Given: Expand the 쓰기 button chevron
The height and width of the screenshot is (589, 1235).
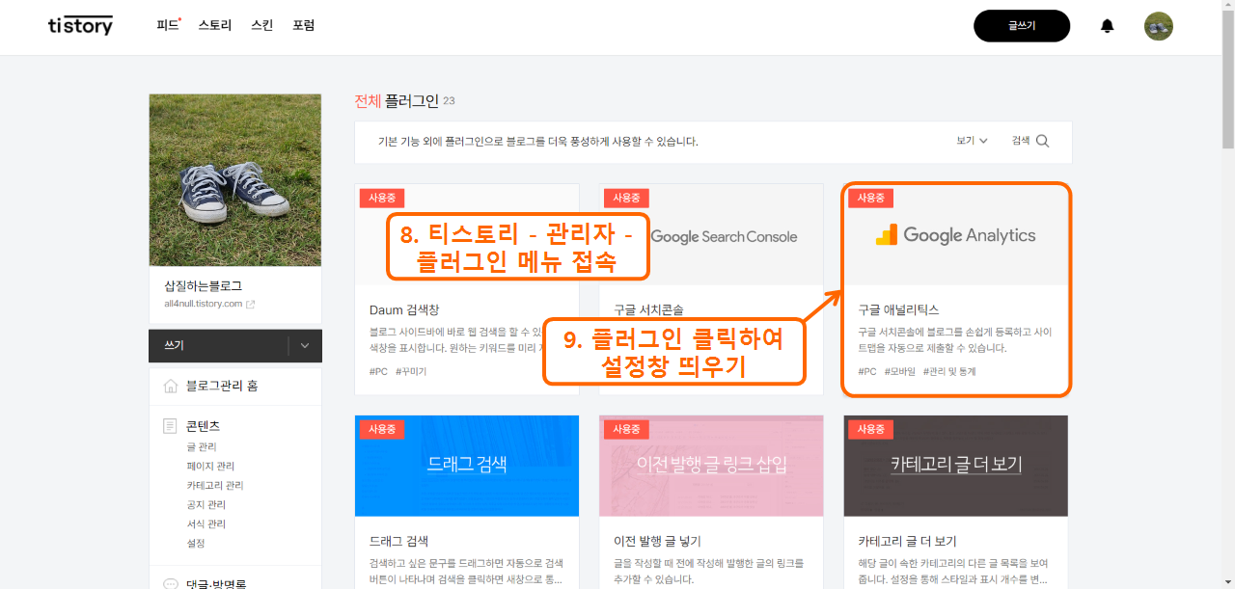Looking at the screenshot, I should pos(306,345).
